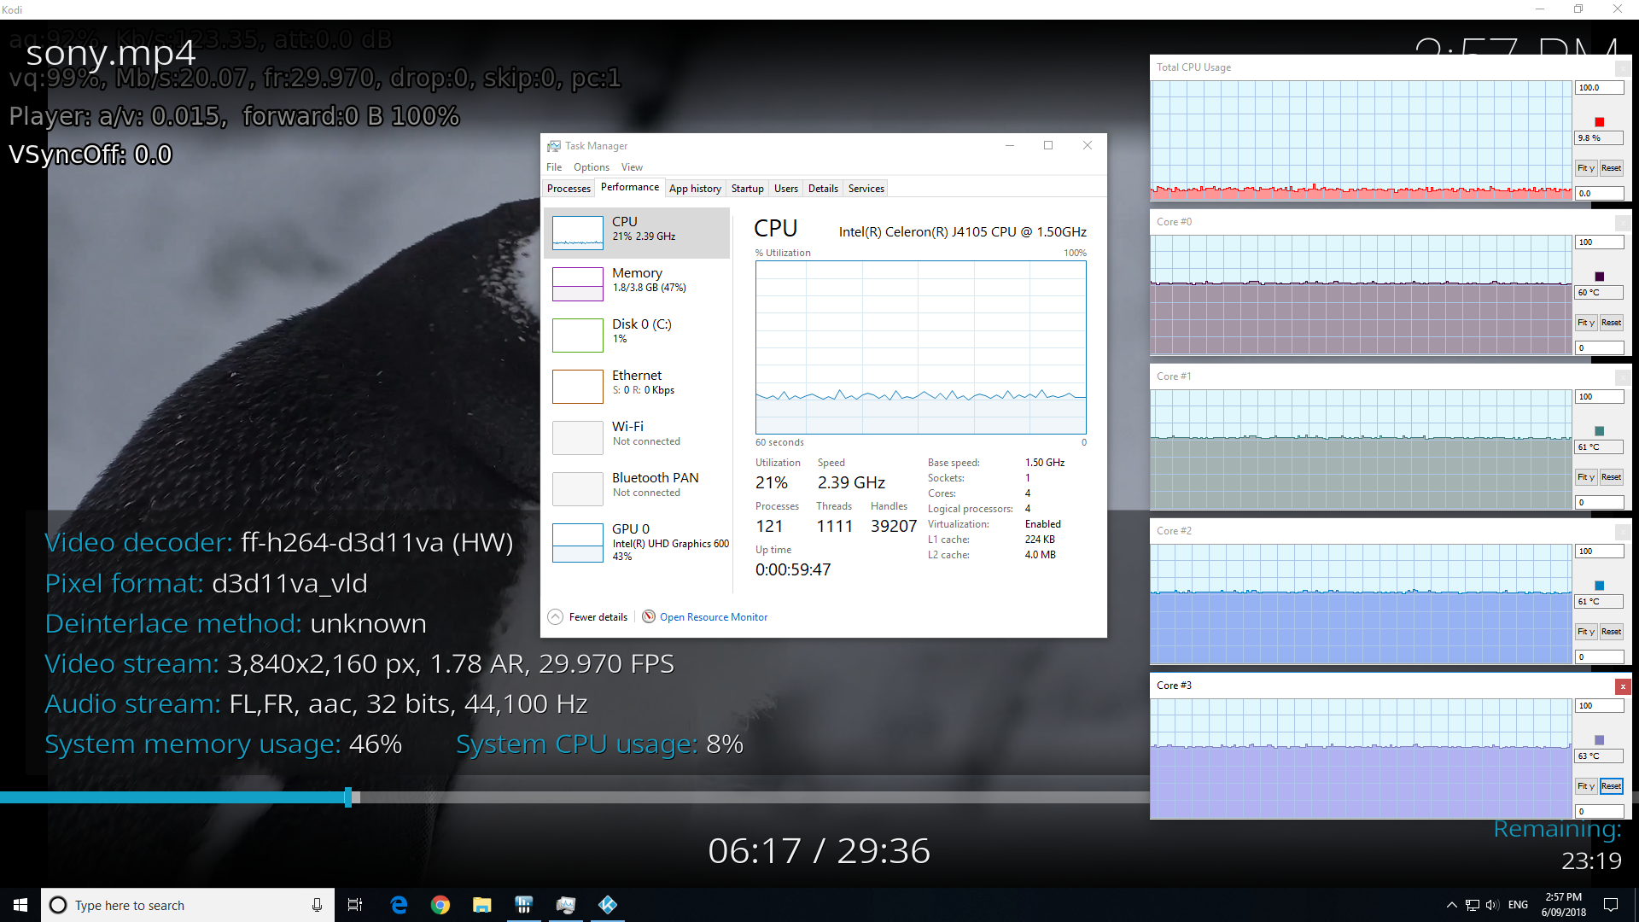This screenshot has width=1639, height=922.
Task: Click the Task Manager title bar icon
Action: (x=554, y=146)
